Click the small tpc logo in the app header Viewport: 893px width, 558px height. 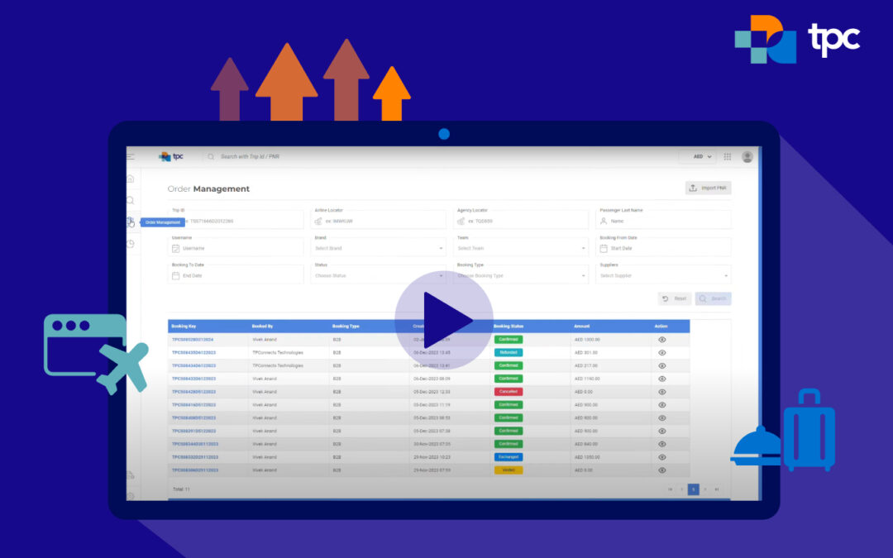click(171, 156)
